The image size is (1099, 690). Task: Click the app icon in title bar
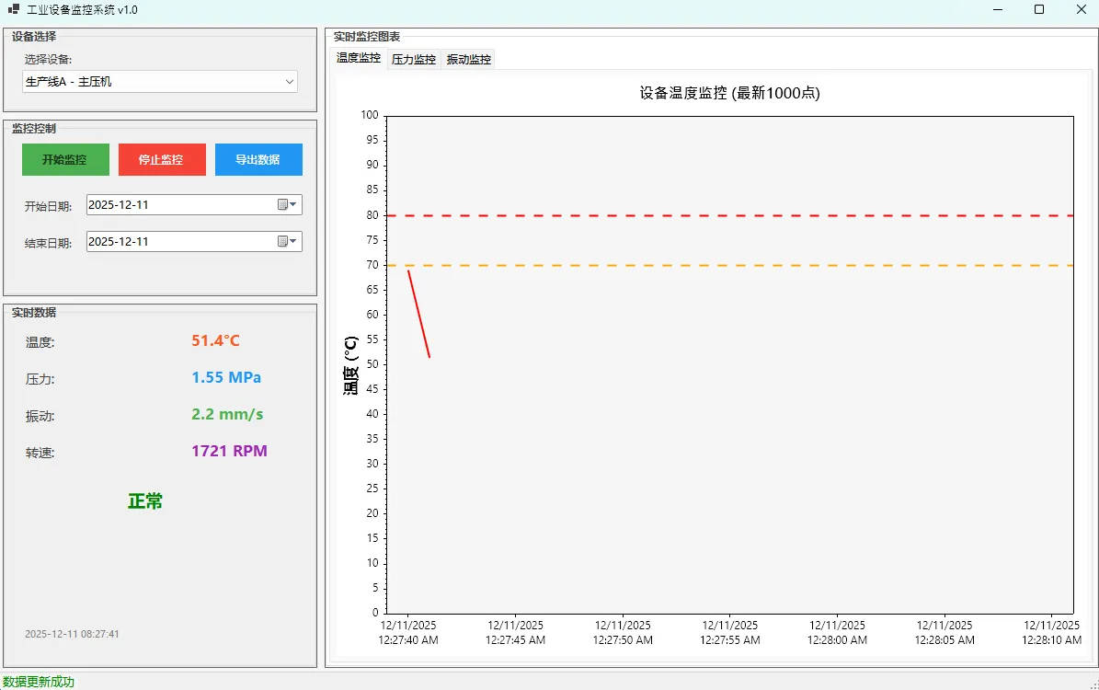tap(13, 10)
